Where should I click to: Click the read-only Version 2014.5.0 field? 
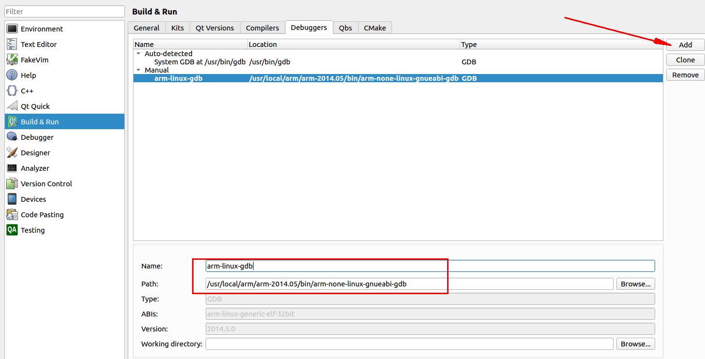[430, 329]
